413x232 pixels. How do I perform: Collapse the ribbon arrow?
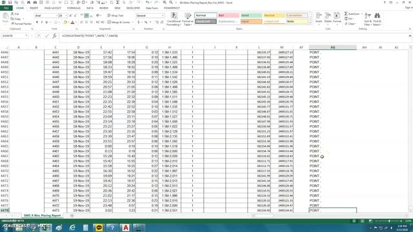pos(410,28)
